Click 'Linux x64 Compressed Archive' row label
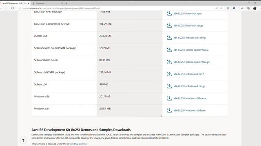This screenshot has width=261, height=146. tap(52, 24)
